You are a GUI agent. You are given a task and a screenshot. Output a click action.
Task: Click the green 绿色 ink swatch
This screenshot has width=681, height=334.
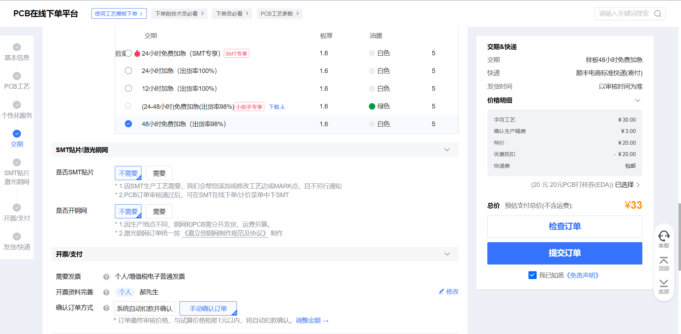pyautogui.click(x=372, y=106)
